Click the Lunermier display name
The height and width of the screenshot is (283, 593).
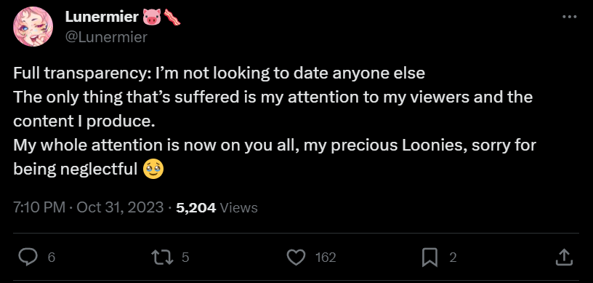pos(102,17)
